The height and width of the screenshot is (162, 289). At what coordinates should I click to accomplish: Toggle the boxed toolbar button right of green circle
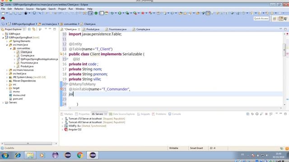[102, 13]
